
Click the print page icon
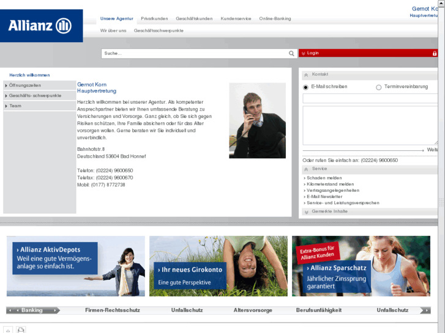(x=21, y=330)
